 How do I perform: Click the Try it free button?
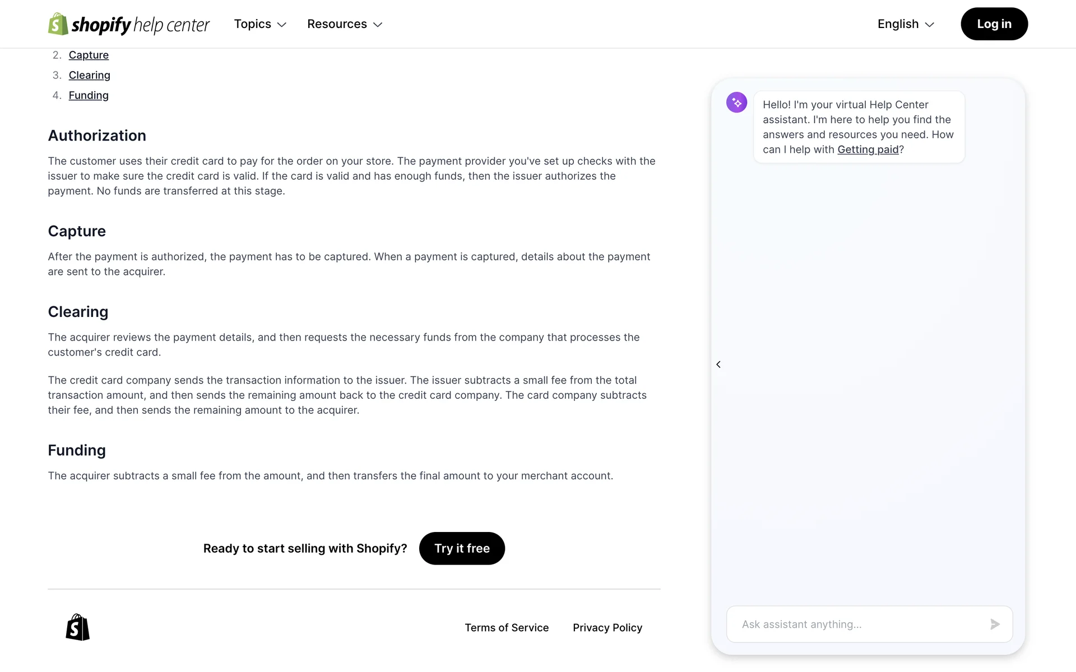(x=462, y=548)
